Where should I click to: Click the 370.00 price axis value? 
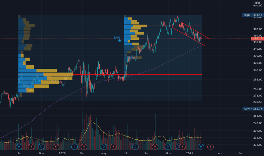258,29
